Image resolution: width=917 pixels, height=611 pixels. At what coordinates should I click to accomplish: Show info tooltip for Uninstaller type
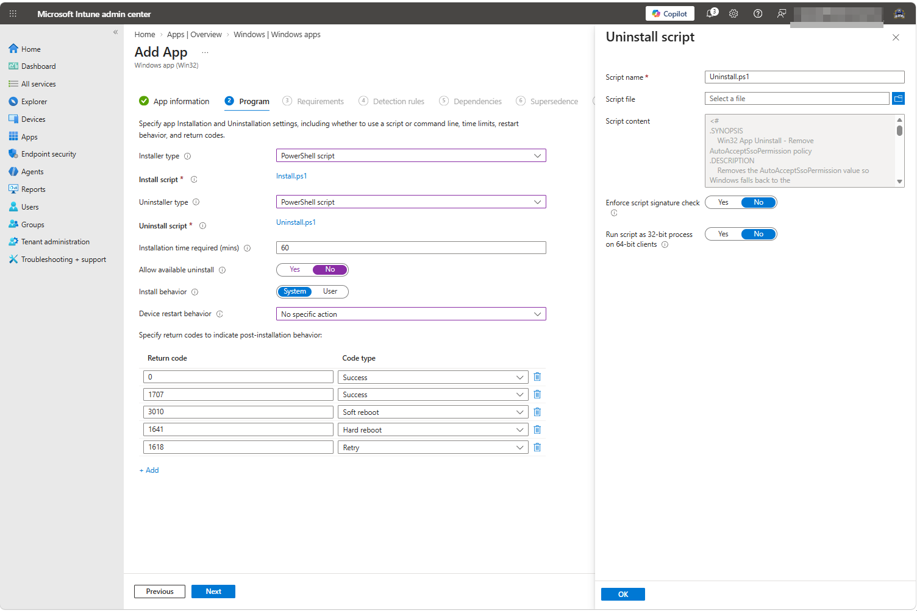click(196, 202)
